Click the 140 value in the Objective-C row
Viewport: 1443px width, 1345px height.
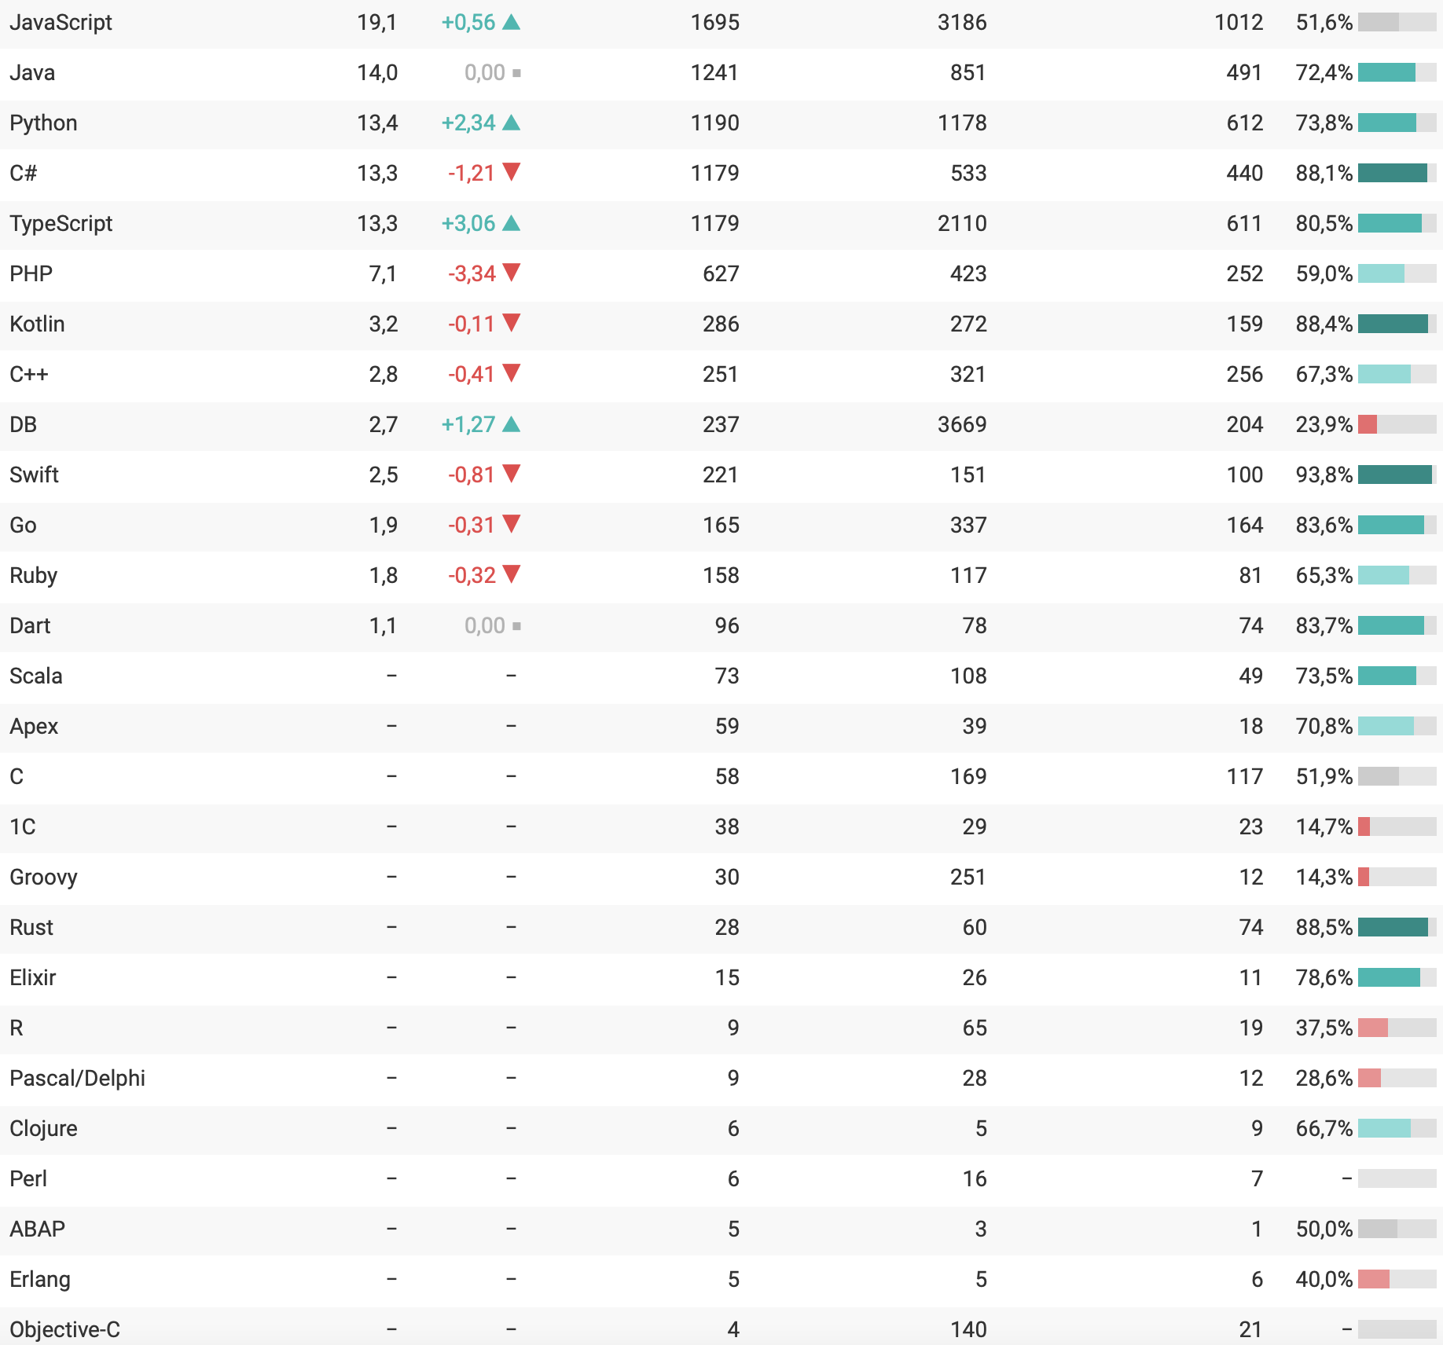968,1329
